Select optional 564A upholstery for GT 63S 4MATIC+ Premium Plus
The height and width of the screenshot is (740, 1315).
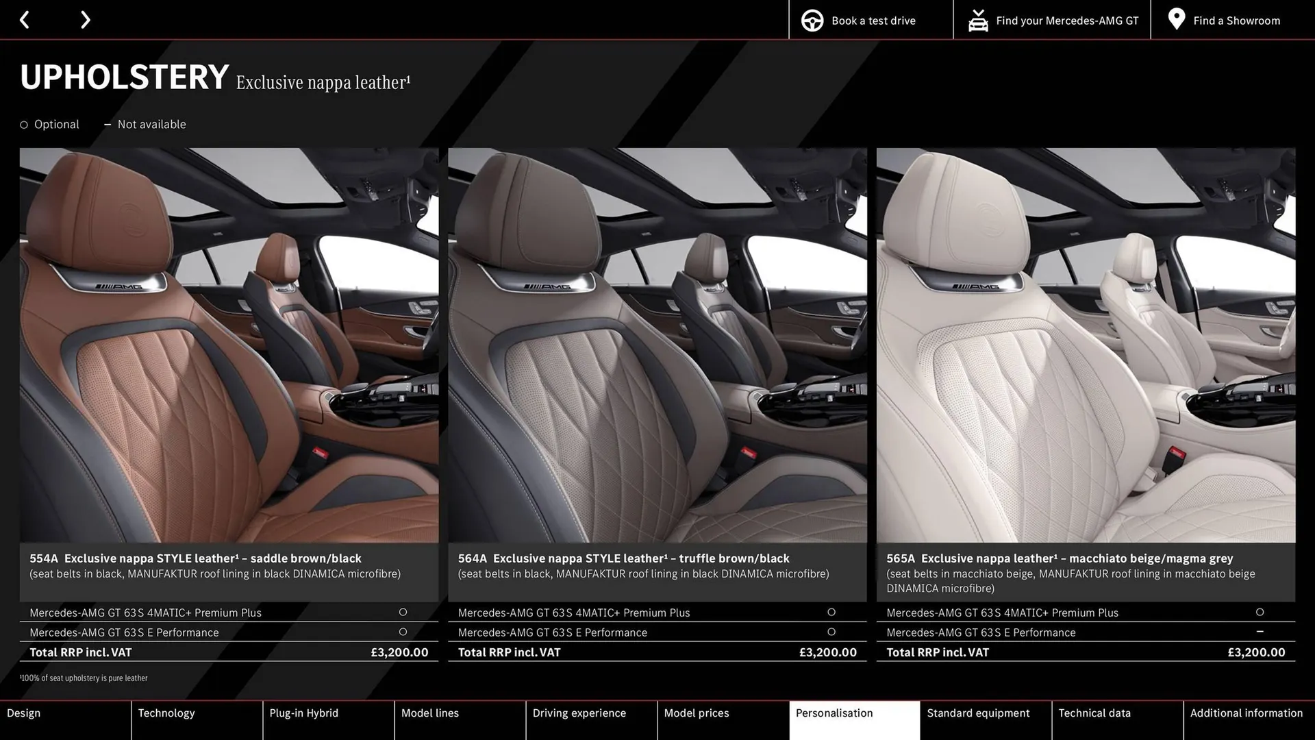[831, 612]
